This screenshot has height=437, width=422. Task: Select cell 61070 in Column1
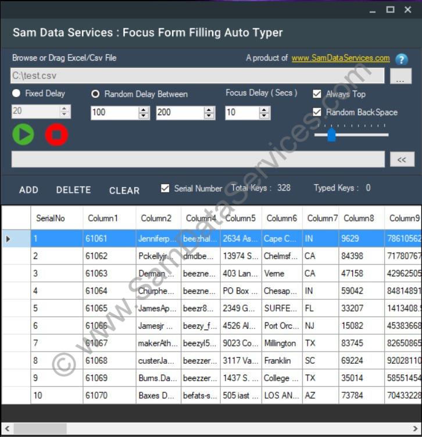[x=109, y=395]
